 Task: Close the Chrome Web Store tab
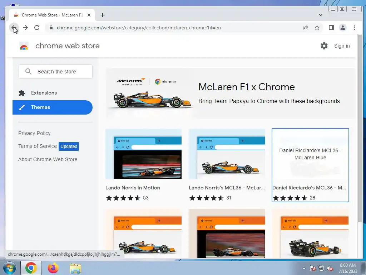click(x=89, y=15)
